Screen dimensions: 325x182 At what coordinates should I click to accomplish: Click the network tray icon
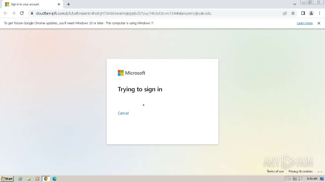pyautogui.click(x=295, y=179)
